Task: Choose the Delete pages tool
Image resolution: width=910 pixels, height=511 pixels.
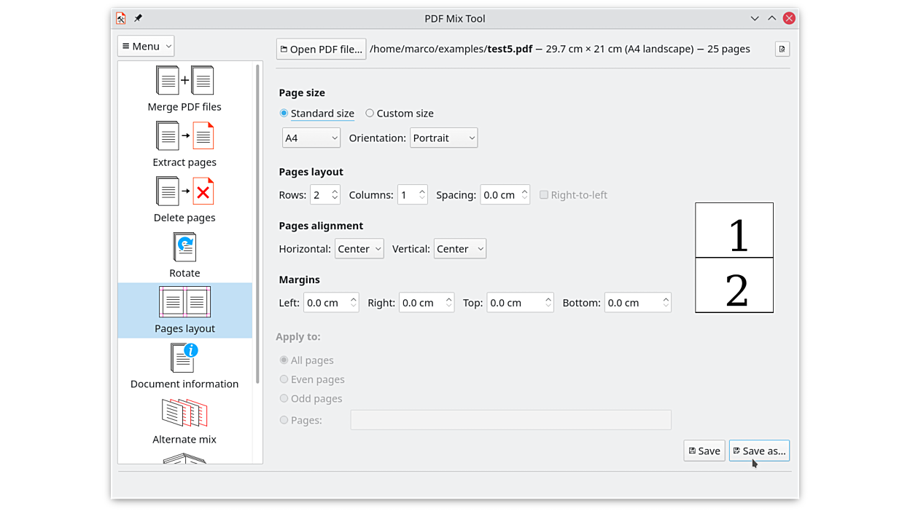Action: pyautogui.click(x=184, y=192)
